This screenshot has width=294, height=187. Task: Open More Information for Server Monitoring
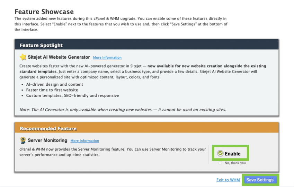84,141
